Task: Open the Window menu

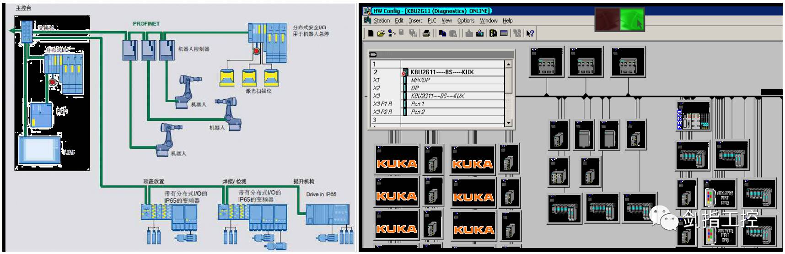Action: [489, 21]
